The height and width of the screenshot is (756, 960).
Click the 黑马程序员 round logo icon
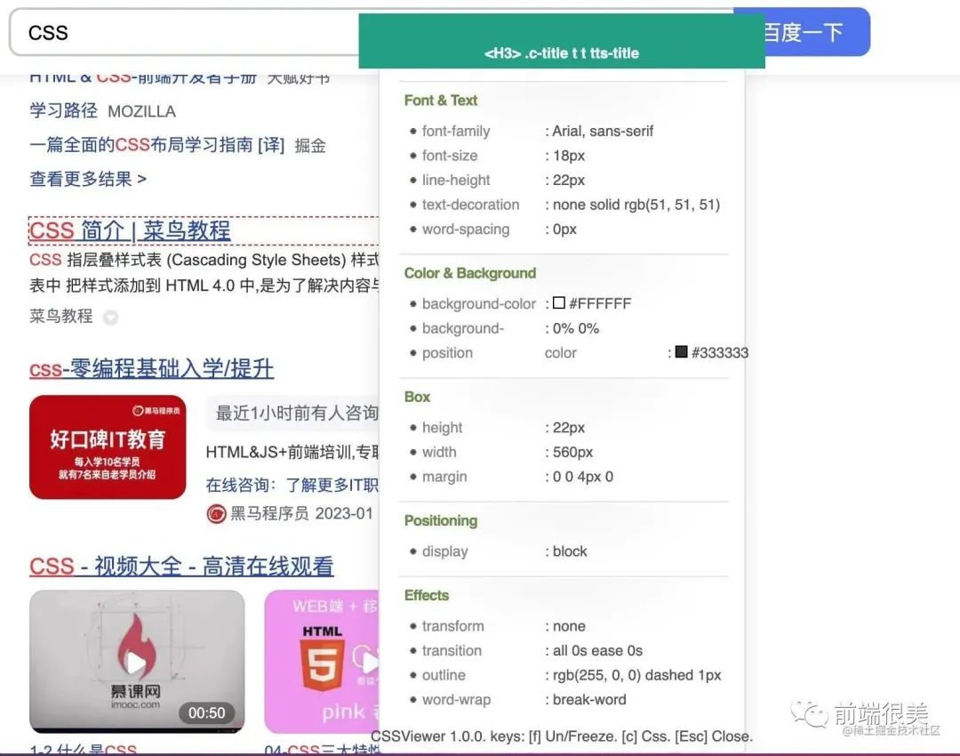pyautogui.click(x=216, y=513)
